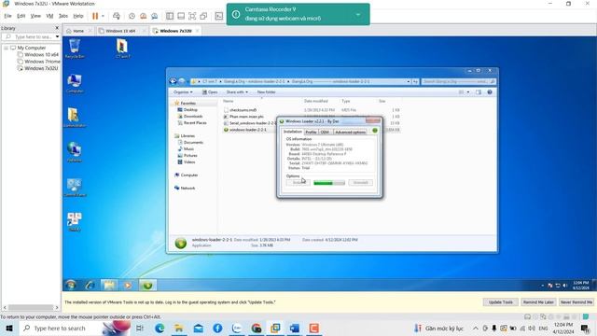Open the Organize menu in Explorer
This screenshot has height=336, width=597.
pos(183,92)
